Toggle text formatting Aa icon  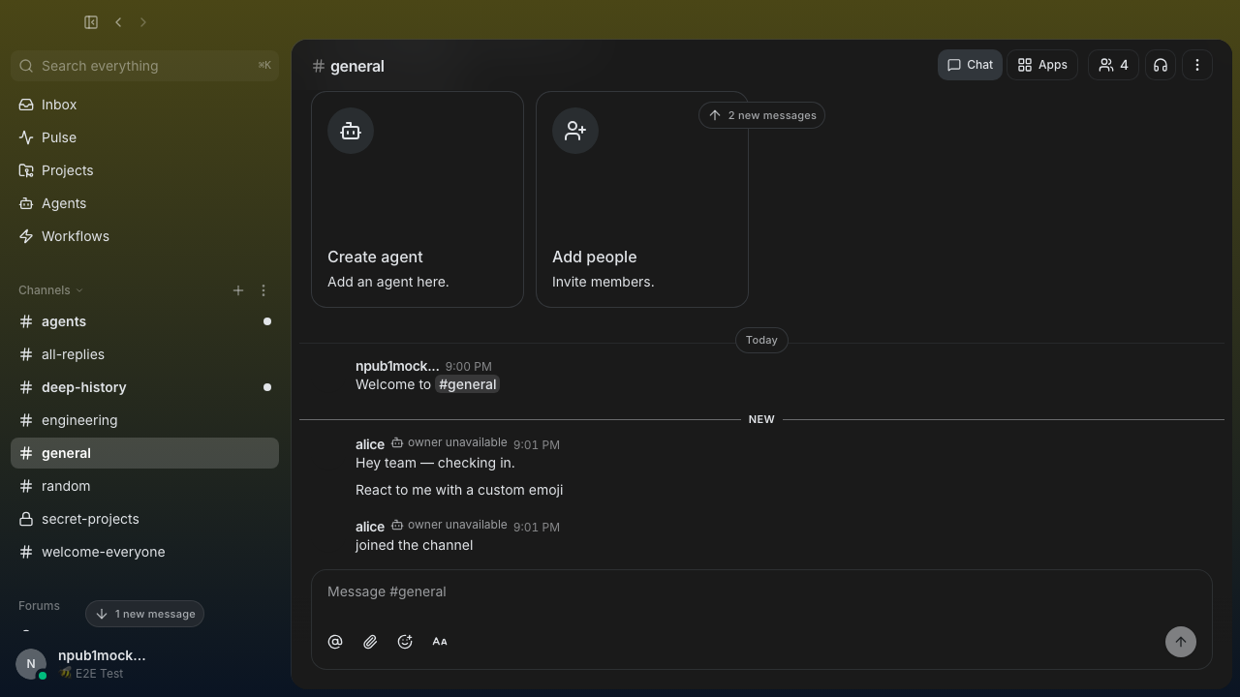coord(440,642)
